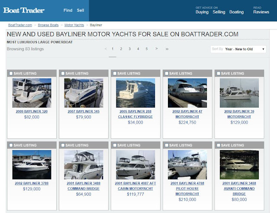Tick Save Listing for 2005 Bayliner 288
The image size is (277, 213).
(115, 73)
